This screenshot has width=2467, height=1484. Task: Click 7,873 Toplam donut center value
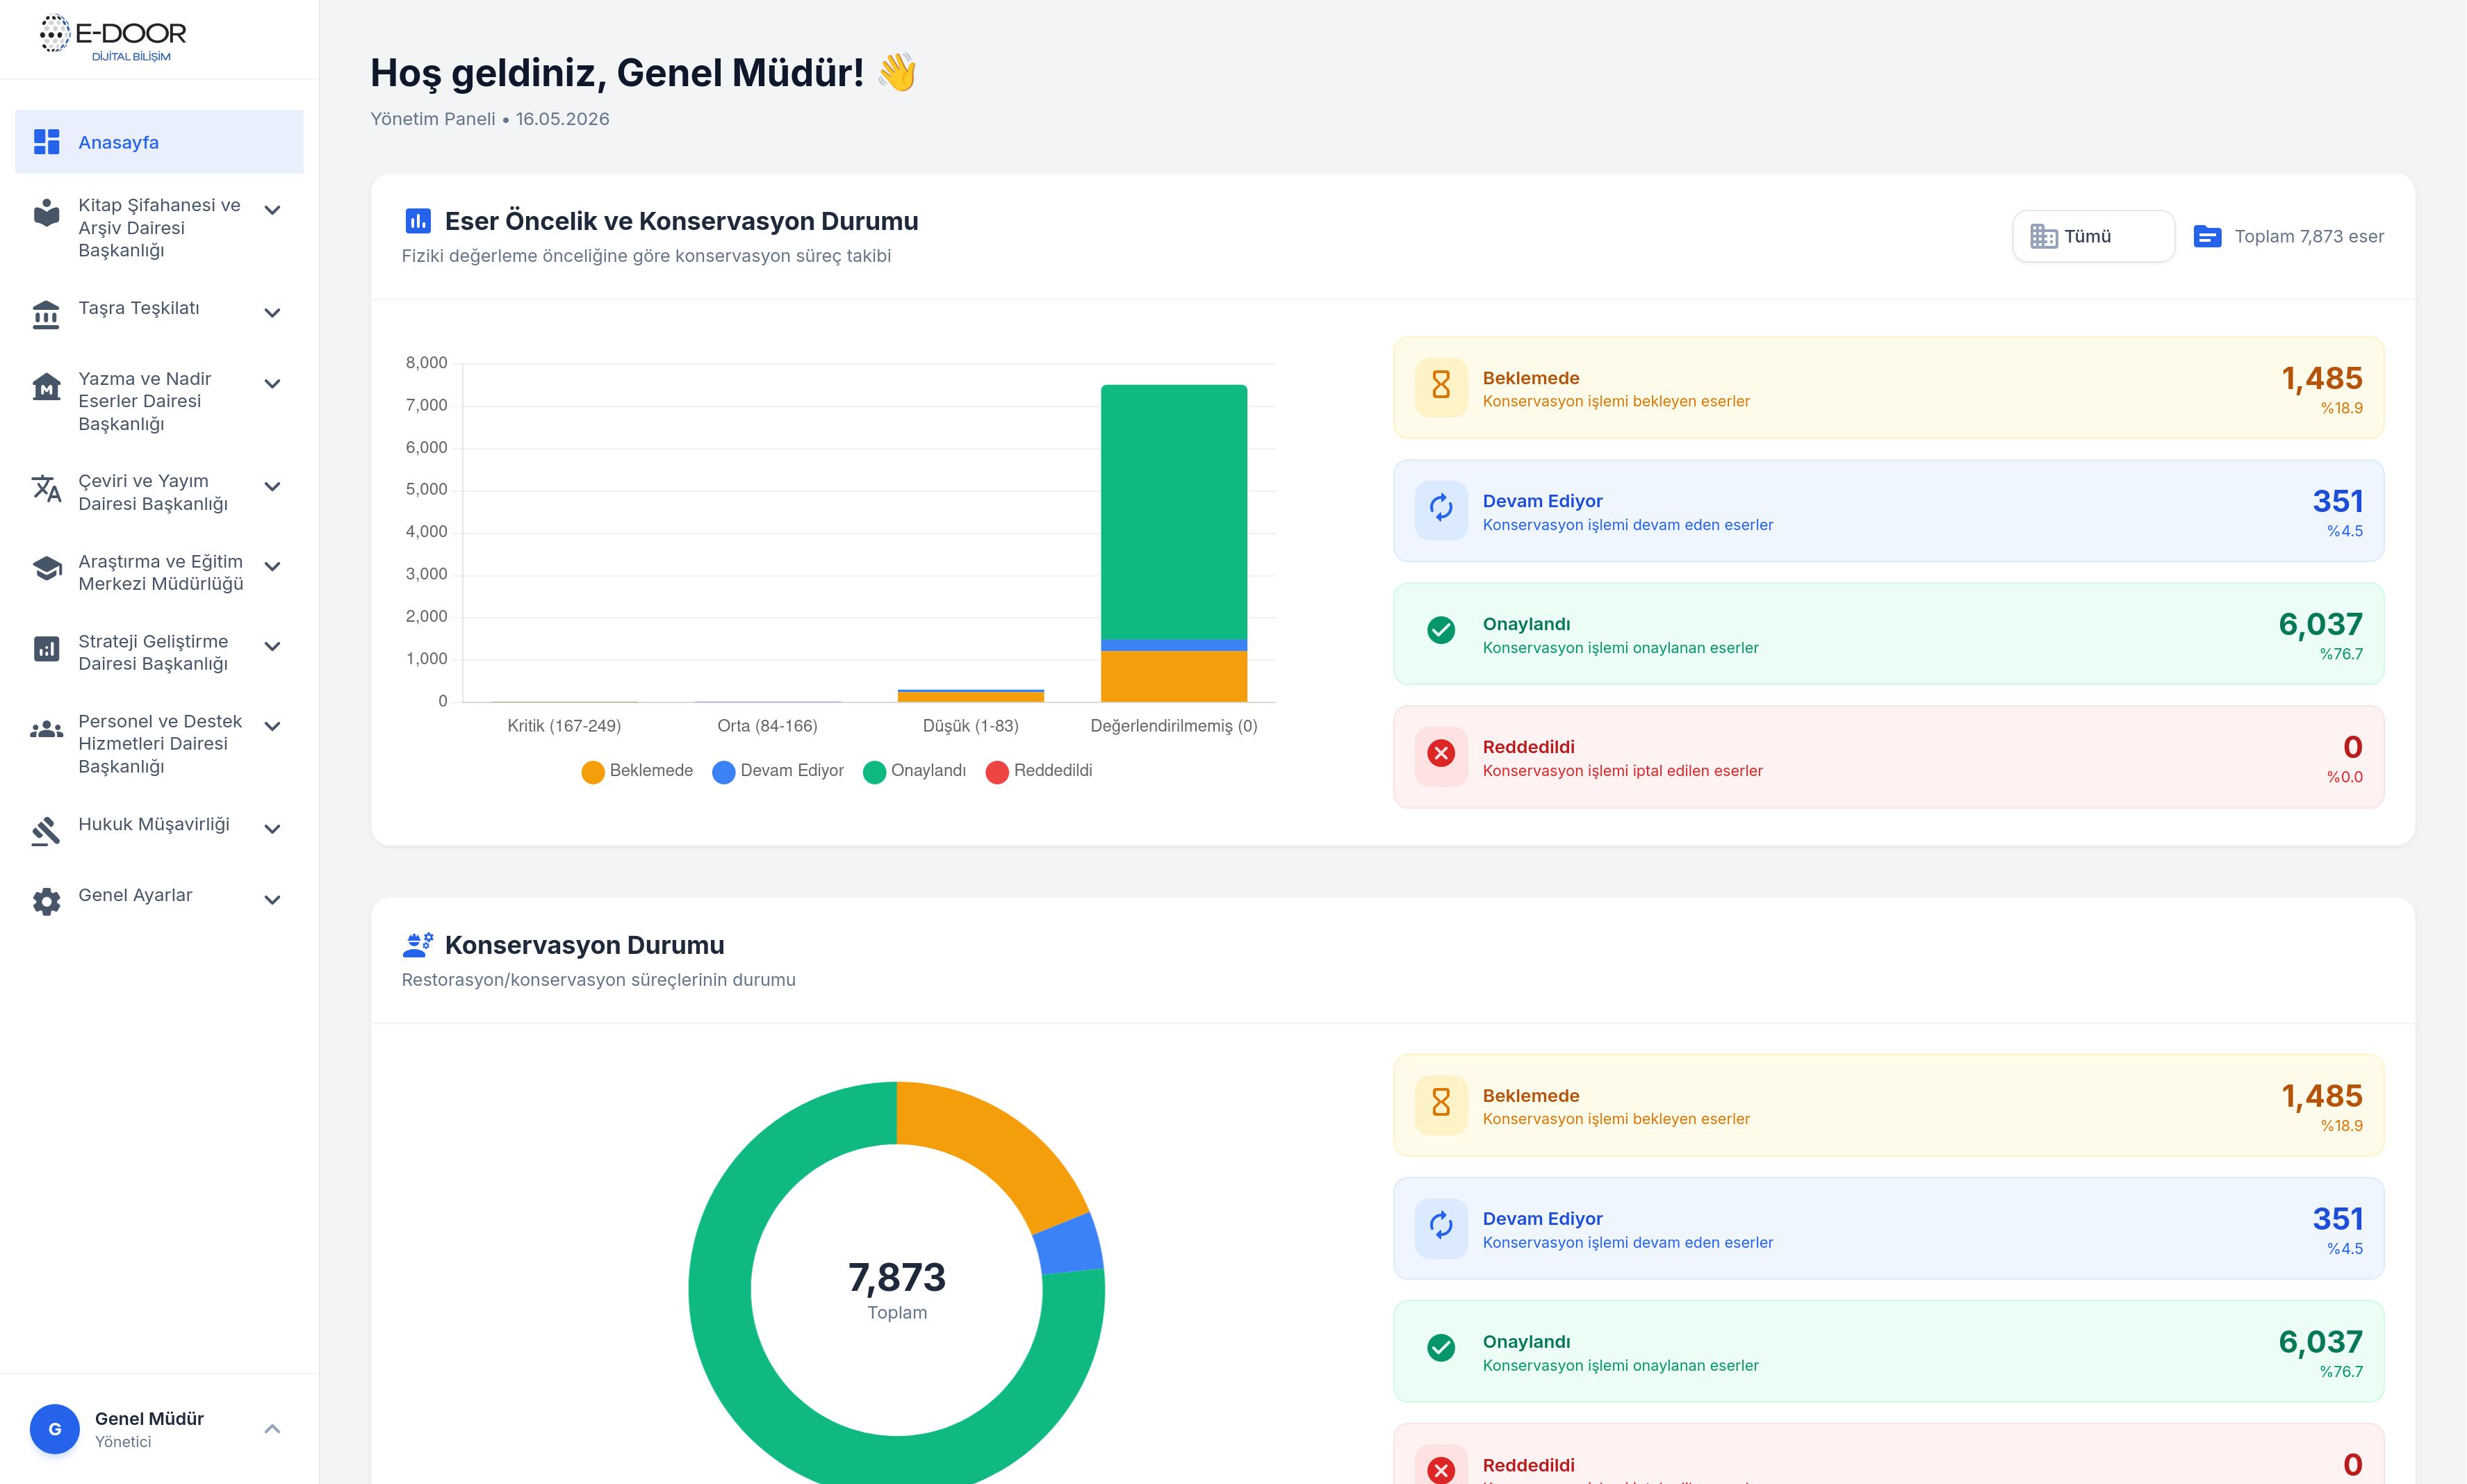click(x=897, y=1289)
